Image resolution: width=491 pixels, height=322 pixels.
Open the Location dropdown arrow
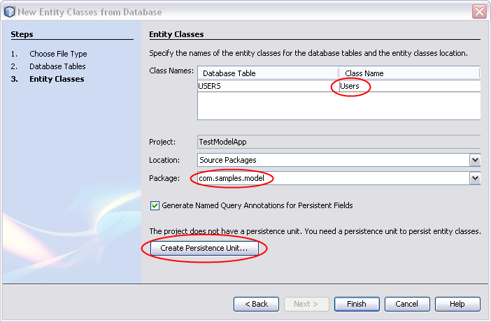coord(475,160)
